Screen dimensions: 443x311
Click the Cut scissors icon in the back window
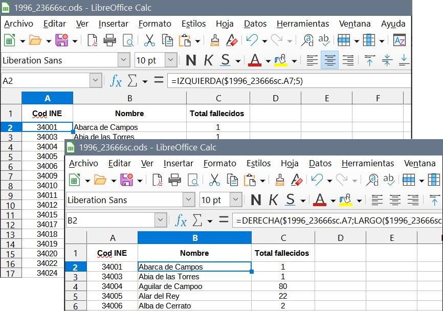149,40
